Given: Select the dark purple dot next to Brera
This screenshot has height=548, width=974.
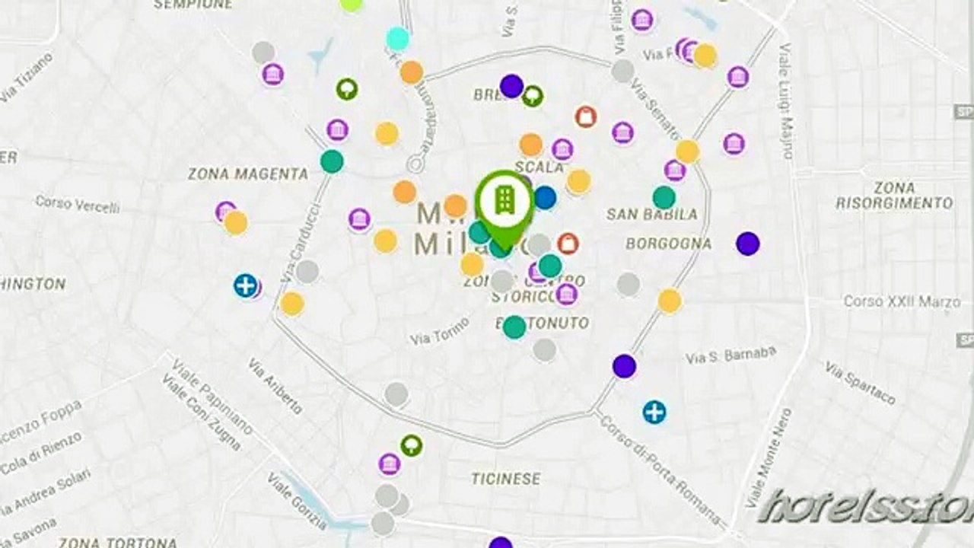Looking at the screenshot, I should [x=511, y=86].
